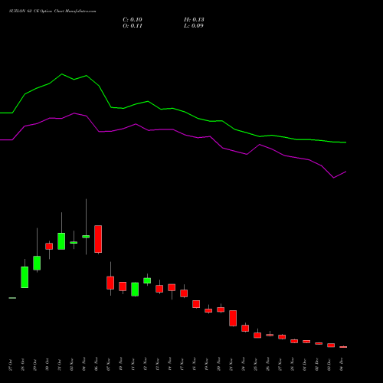Click the 29 Oct green candlestick
Screen dimensions: 383x383
[x=37, y=263]
